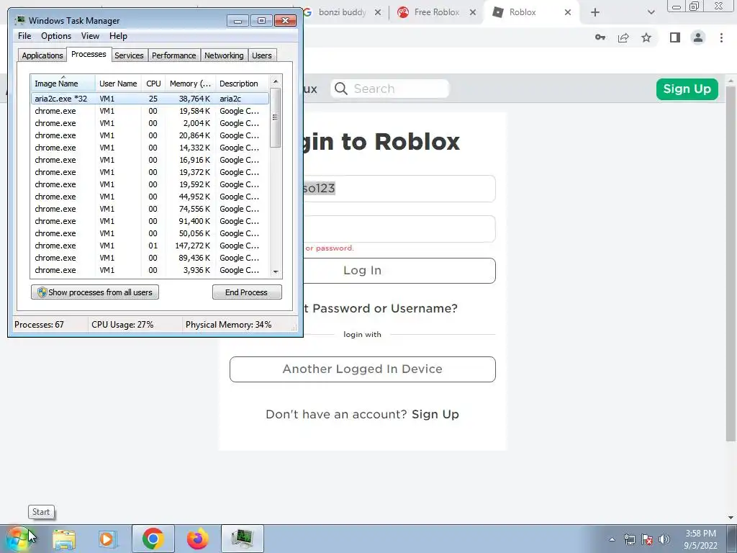Sort processes by Image Name column
Viewport: 737px width, 553px height.
coord(63,84)
